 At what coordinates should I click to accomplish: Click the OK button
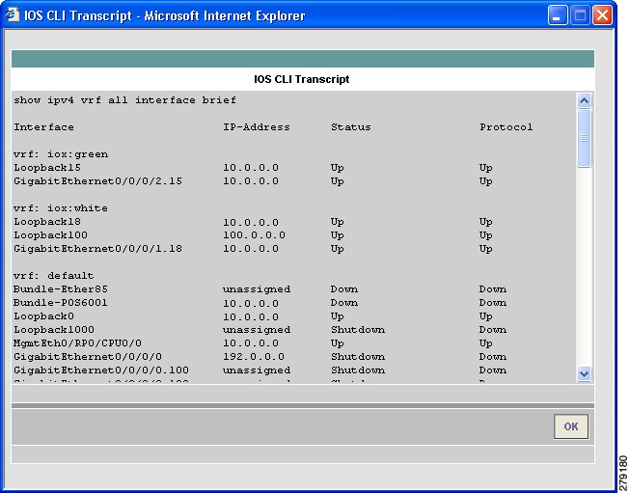tap(571, 426)
